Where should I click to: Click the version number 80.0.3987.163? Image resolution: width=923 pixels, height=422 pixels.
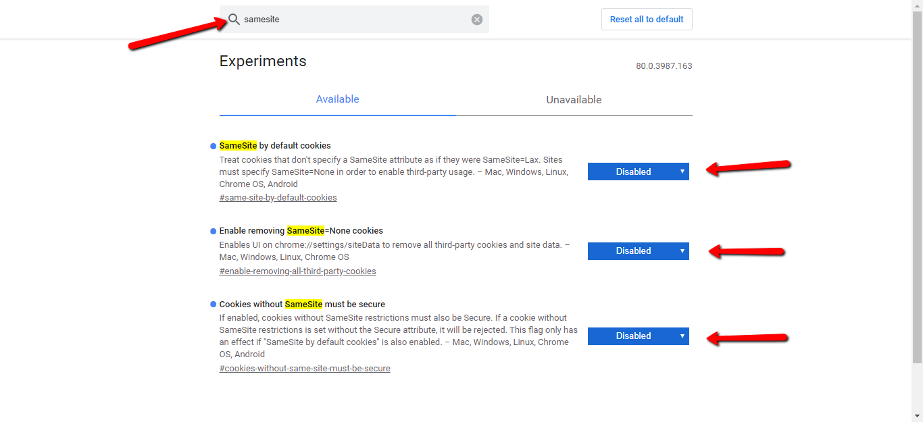tap(664, 66)
